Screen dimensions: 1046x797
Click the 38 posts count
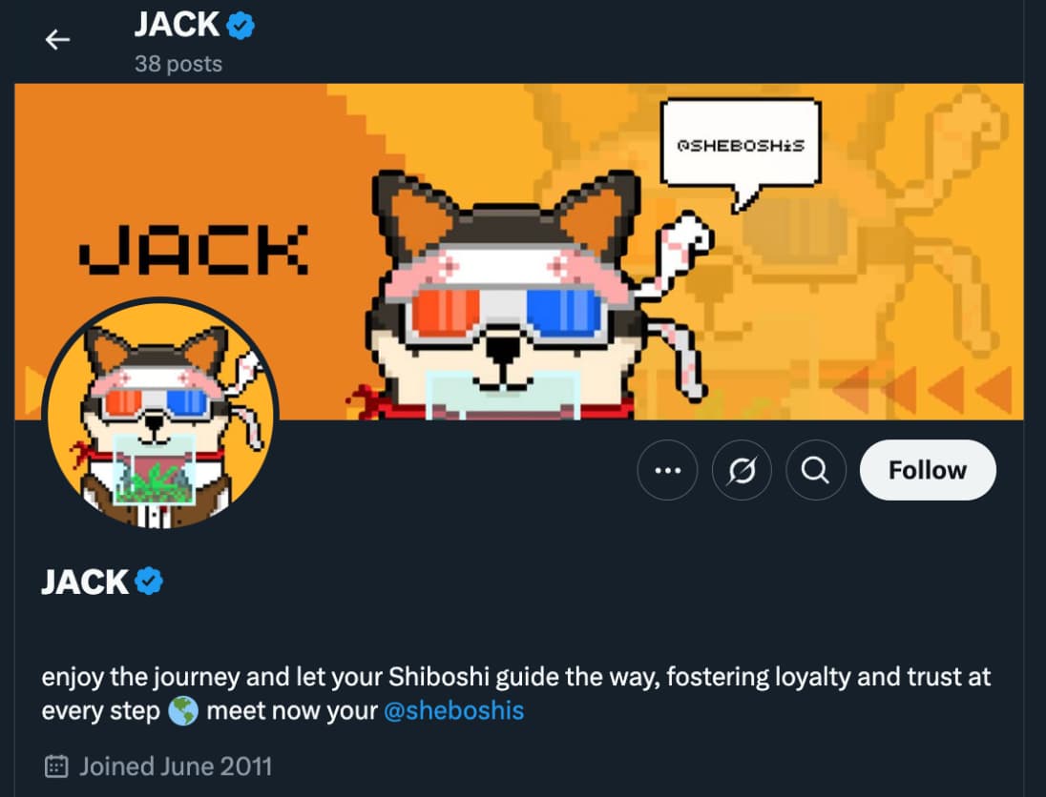(x=178, y=64)
